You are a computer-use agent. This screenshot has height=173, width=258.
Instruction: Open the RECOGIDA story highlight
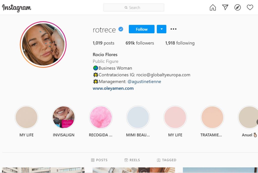click(101, 121)
